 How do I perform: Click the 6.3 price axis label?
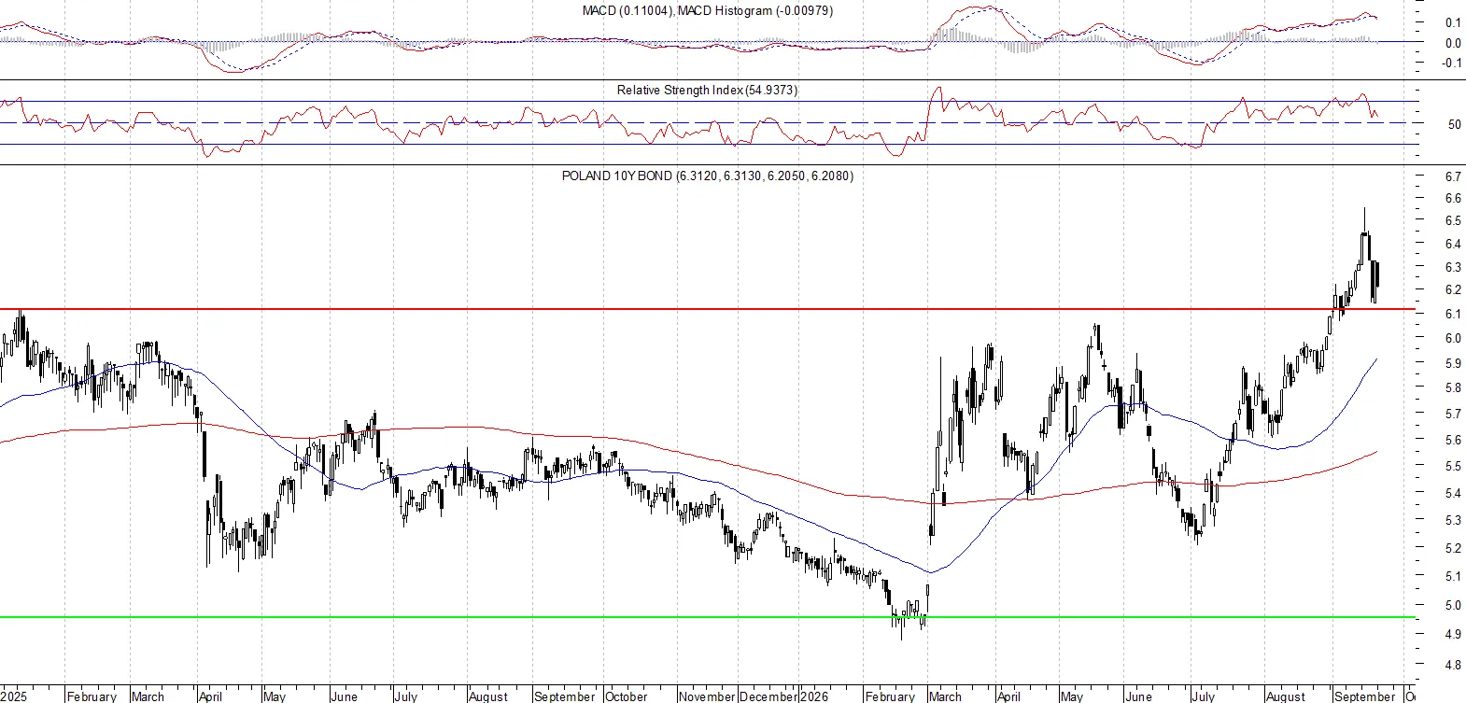1453,267
